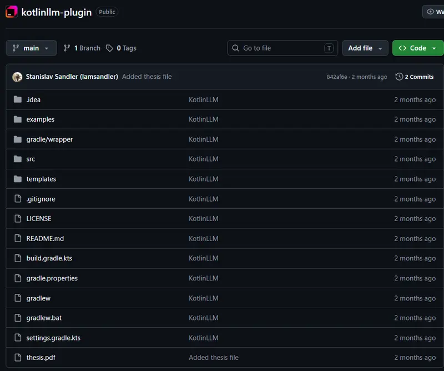Click 'Added thesis file' message in thesis.pdf row
This screenshot has height=371, width=444.
(x=214, y=358)
